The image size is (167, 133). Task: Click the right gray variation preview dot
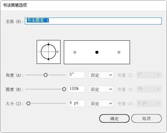coord(119,52)
